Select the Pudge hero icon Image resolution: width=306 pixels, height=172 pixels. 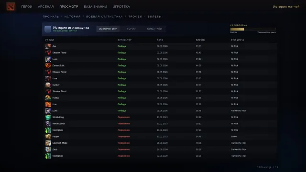click(x=48, y=137)
